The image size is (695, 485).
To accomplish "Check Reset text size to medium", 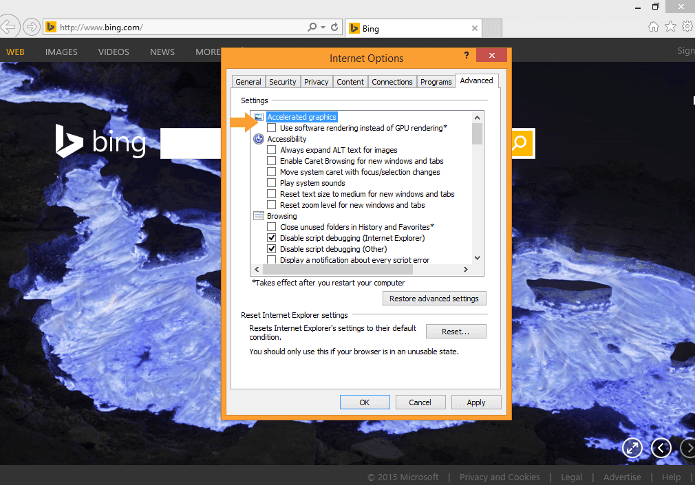I will click(272, 194).
